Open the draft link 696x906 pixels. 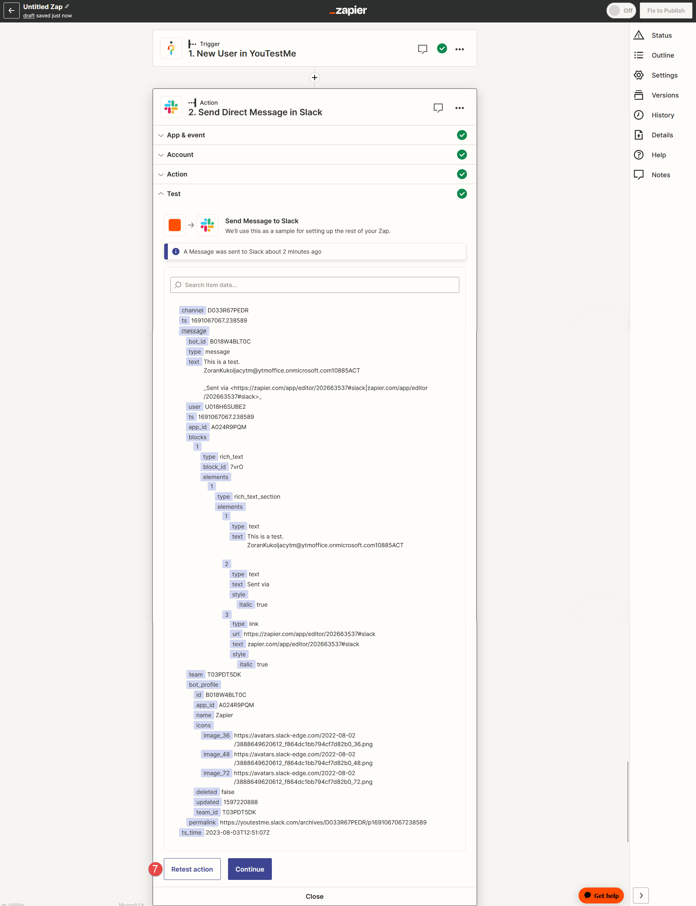pyautogui.click(x=29, y=16)
